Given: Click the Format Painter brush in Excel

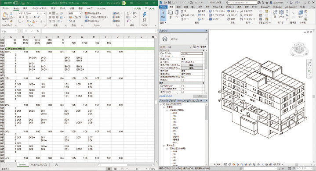Looking at the screenshot, I should 11,21.
